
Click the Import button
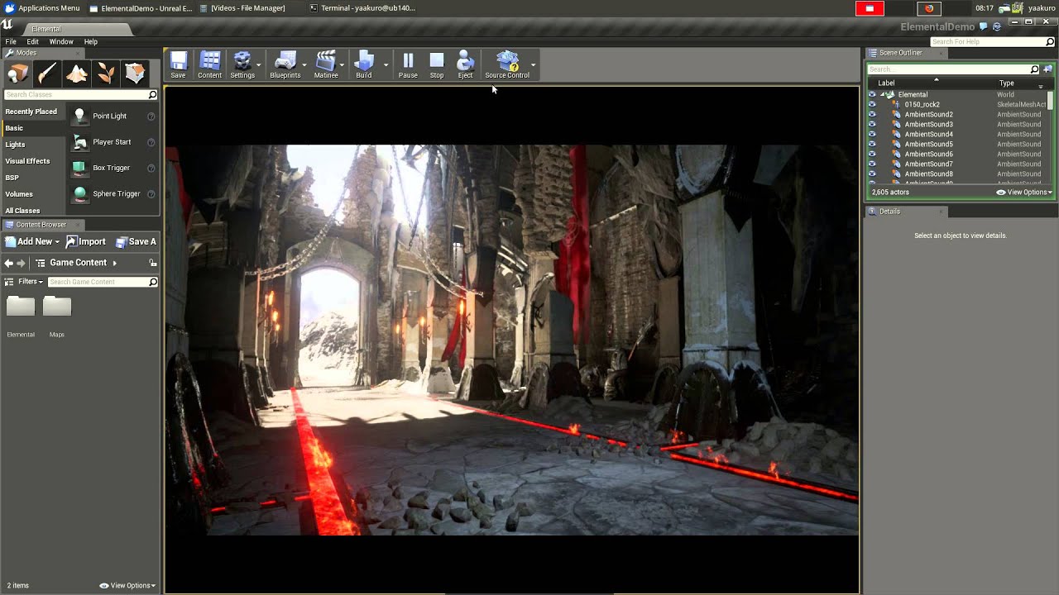[x=86, y=241]
